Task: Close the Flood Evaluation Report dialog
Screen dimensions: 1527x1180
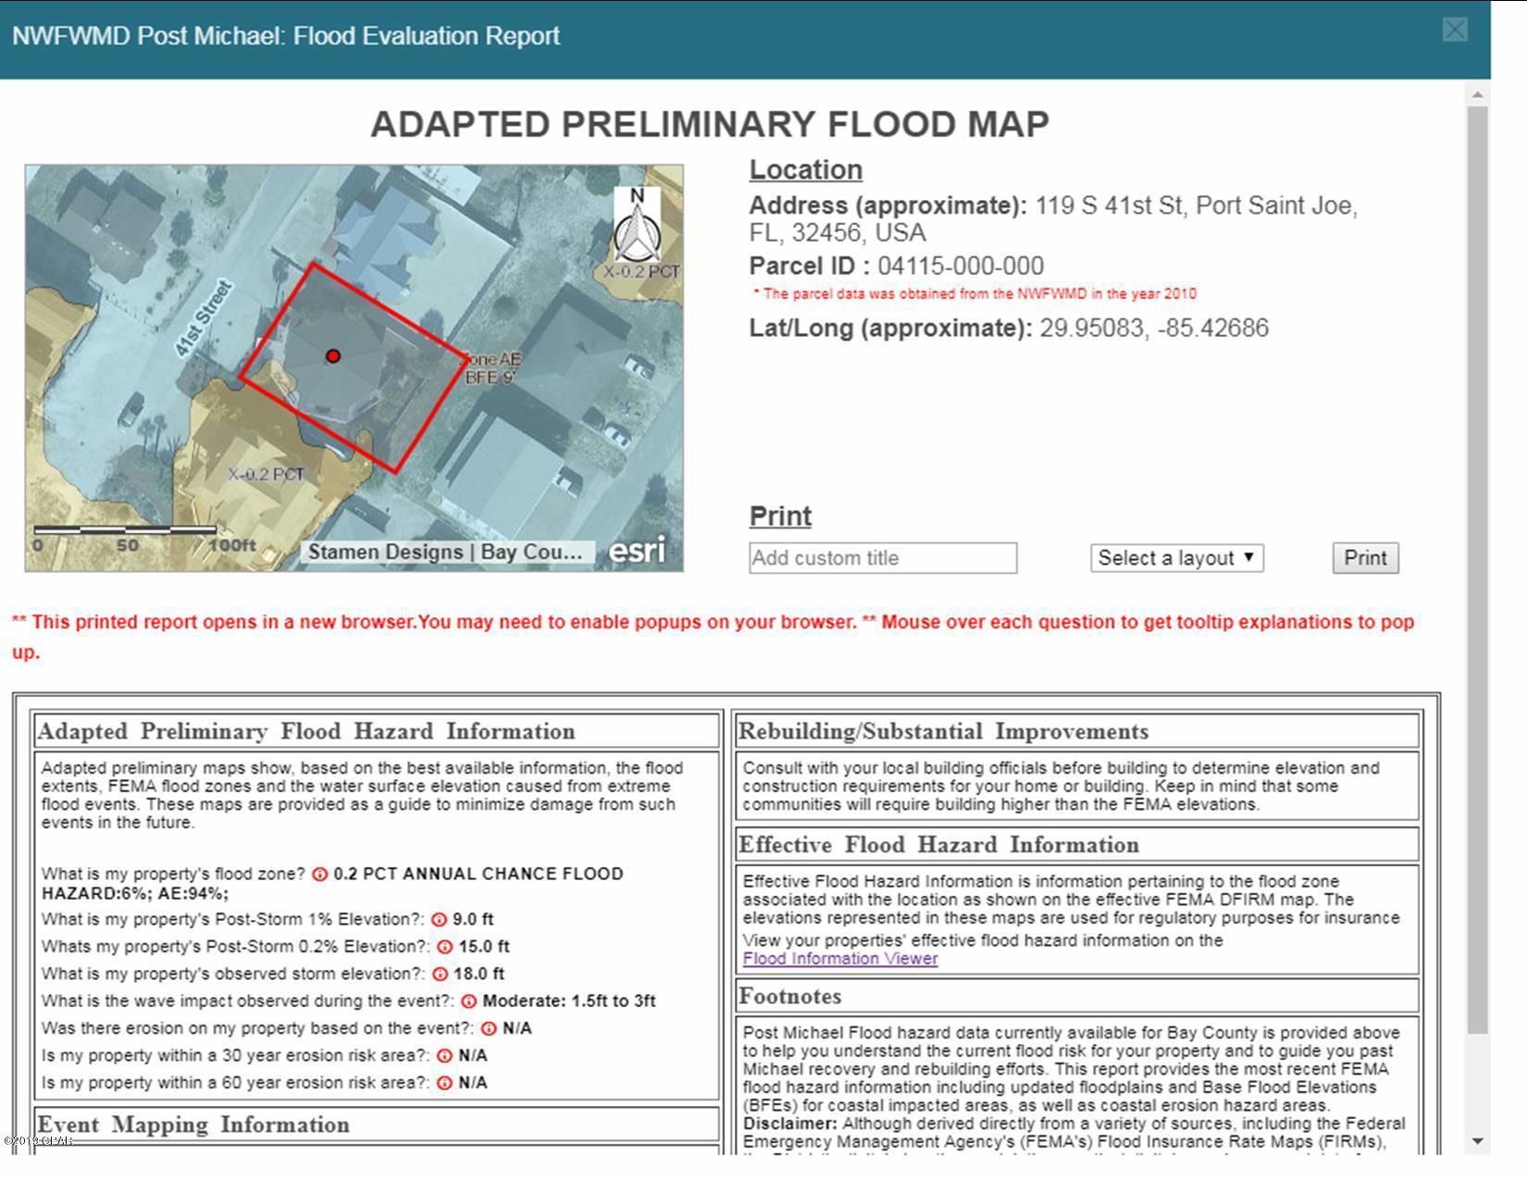Action: pyautogui.click(x=1455, y=31)
